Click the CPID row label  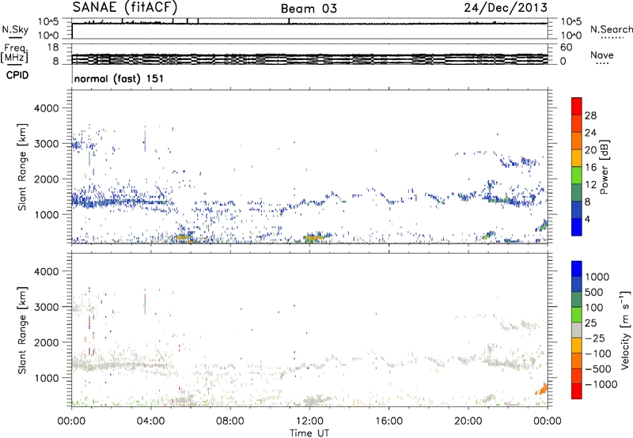[17, 75]
